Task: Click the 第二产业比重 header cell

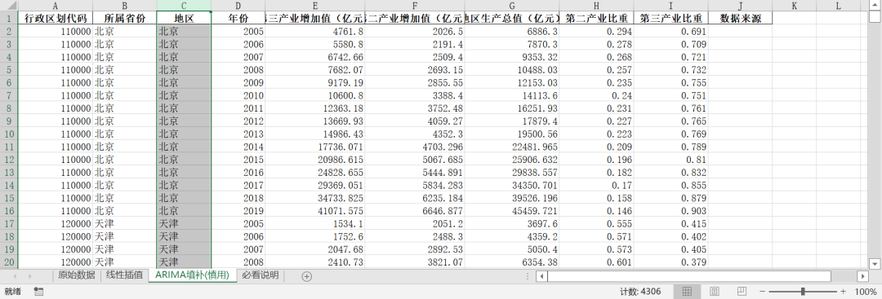Action: [x=596, y=18]
